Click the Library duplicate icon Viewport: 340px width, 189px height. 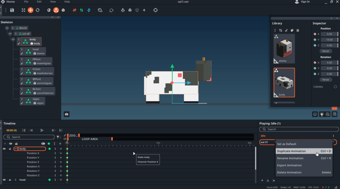292,30
